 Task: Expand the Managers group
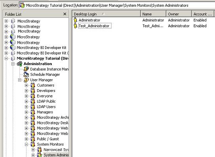tap(26, 112)
